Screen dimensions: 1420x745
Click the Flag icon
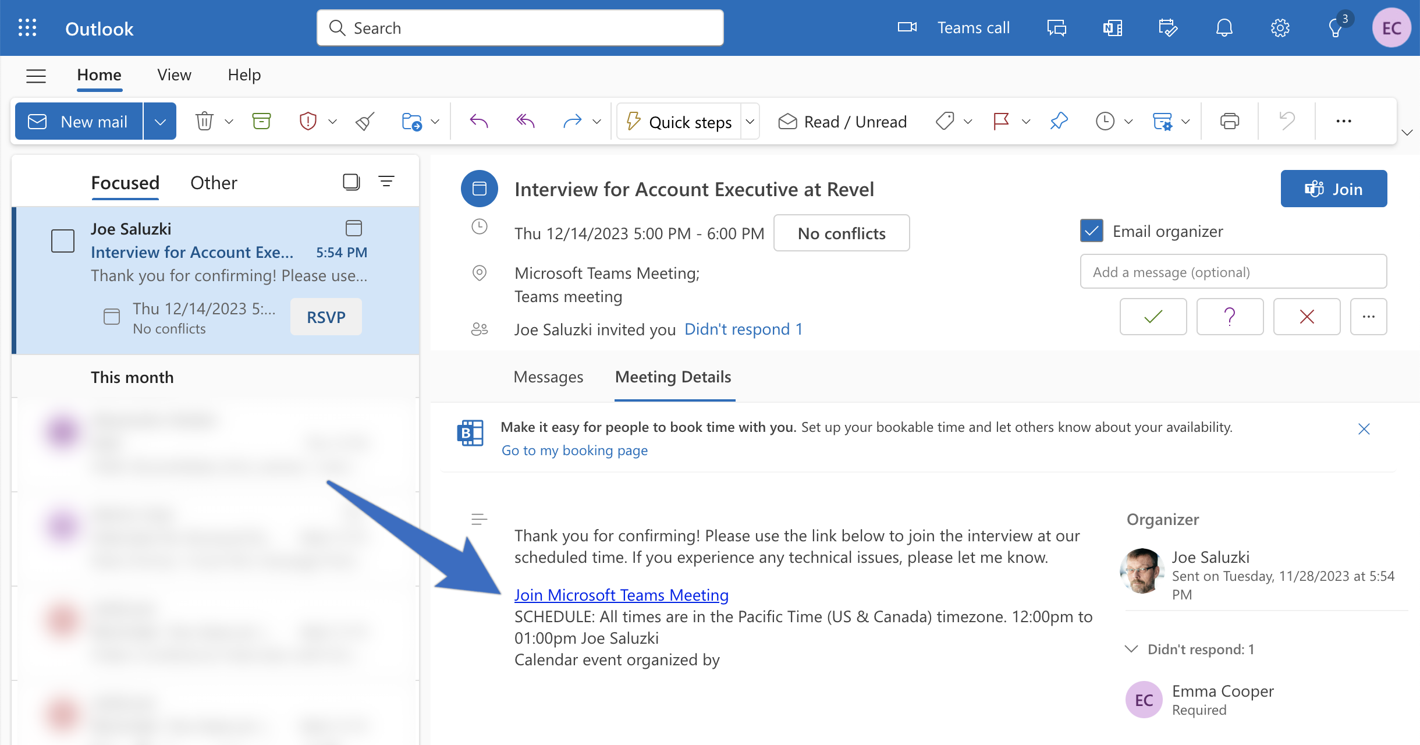(1001, 121)
